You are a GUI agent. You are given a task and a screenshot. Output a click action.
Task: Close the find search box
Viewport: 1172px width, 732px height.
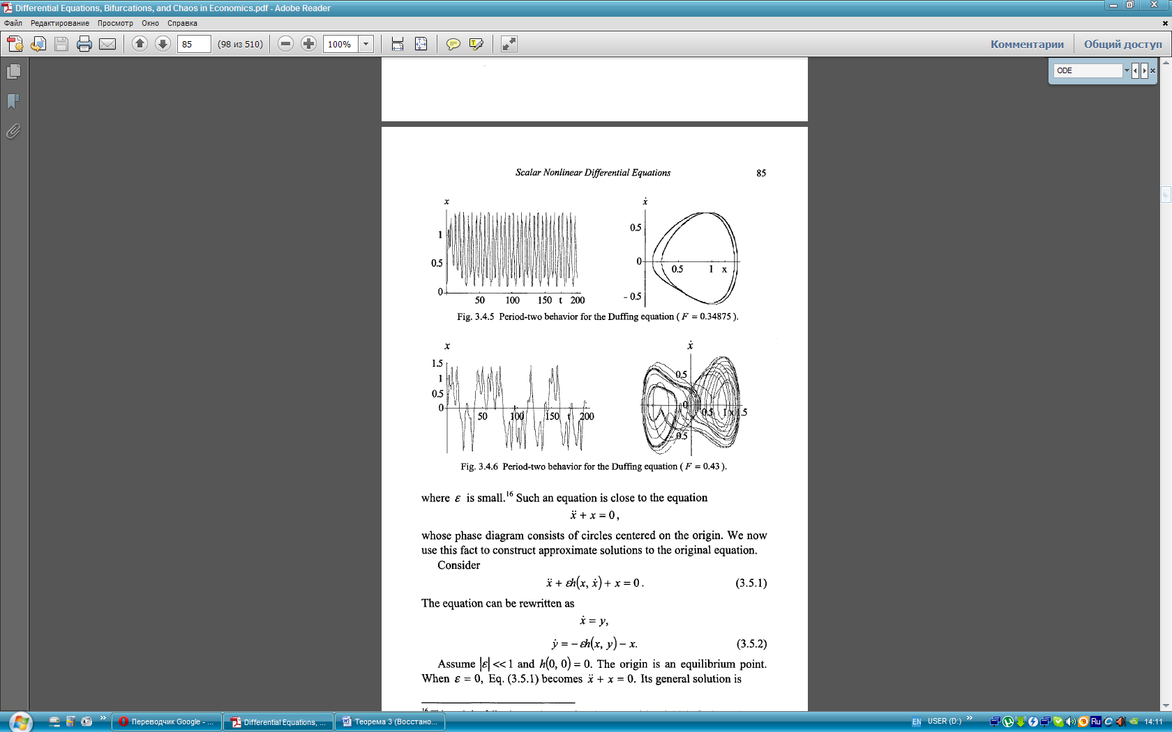click(x=1153, y=70)
